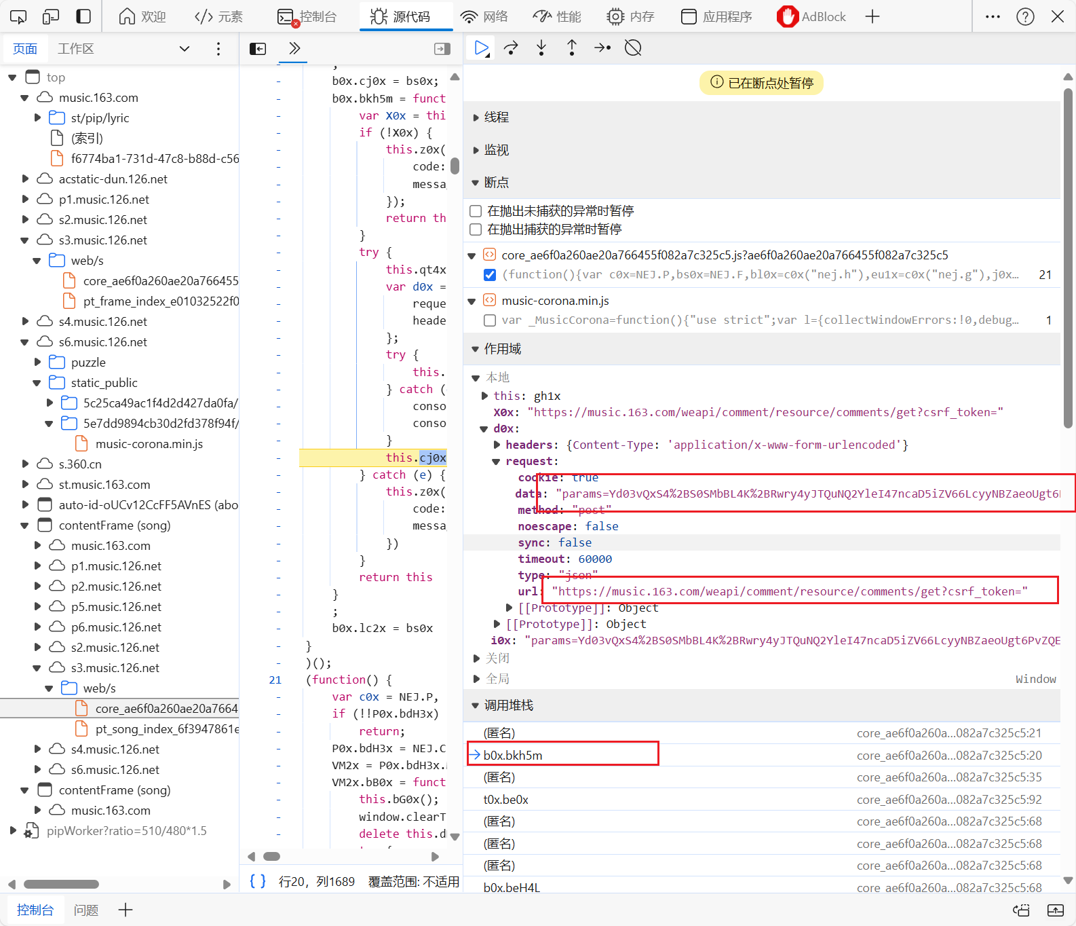Click the code editor horizontal scrollbar thumb
This screenshot has height=926, width=1076.
(272, 856)
